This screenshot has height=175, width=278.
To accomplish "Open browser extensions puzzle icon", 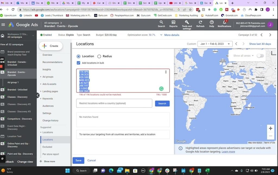I will 256,9.
